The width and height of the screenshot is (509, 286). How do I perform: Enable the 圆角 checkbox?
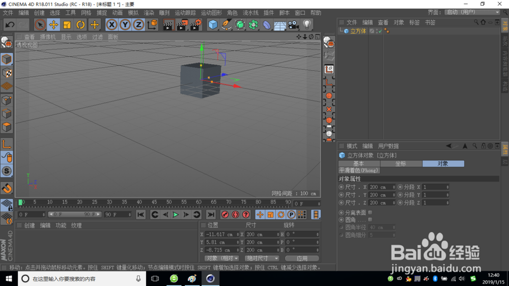tap(370, 220)
